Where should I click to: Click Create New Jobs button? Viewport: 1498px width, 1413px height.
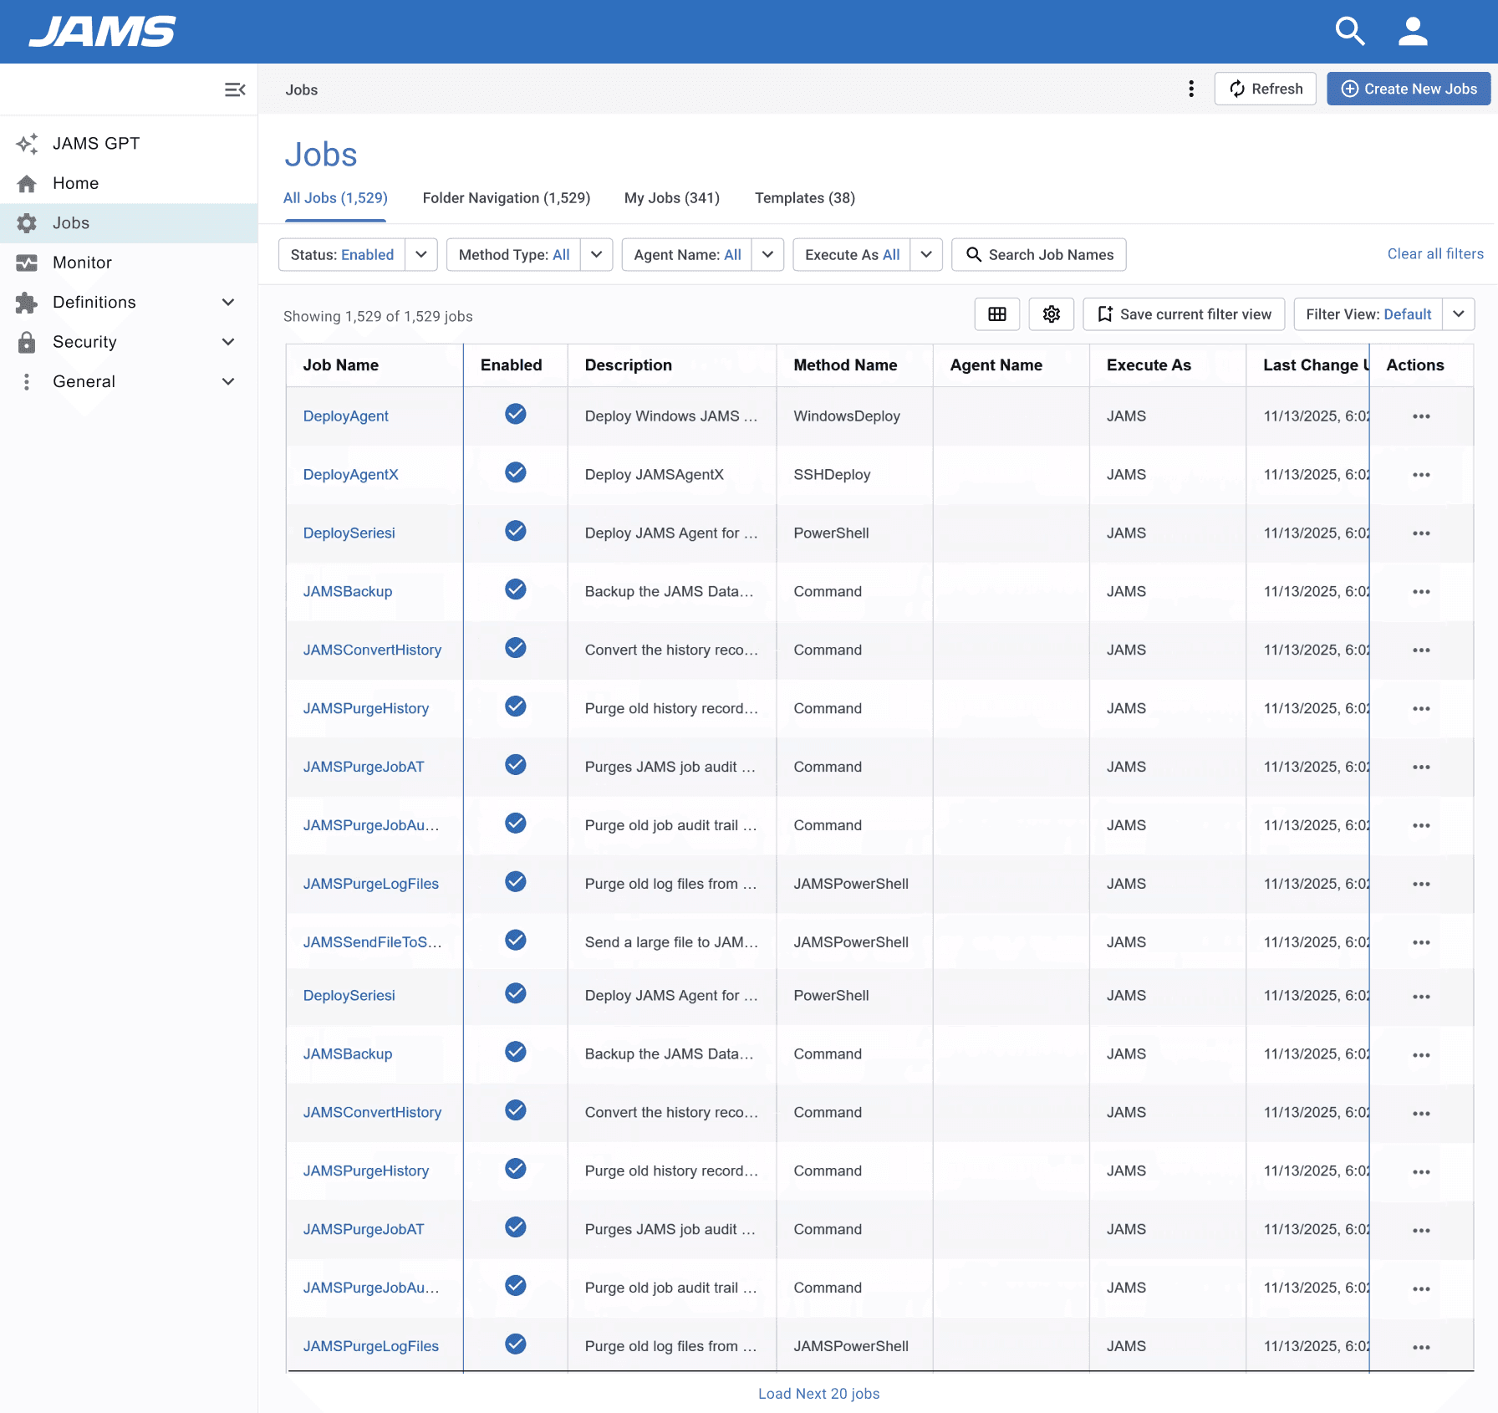1409,89
